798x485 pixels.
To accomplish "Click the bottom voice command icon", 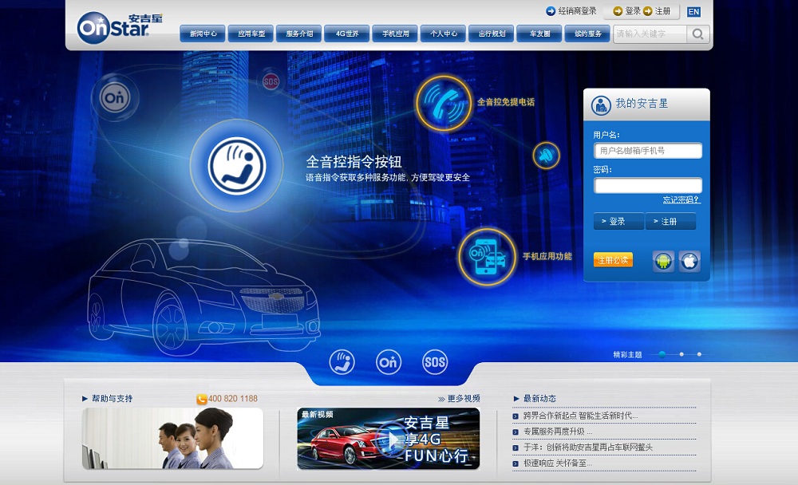I will 342,362.
